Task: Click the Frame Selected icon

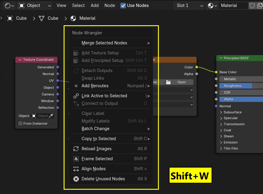Action: [76, 159]
